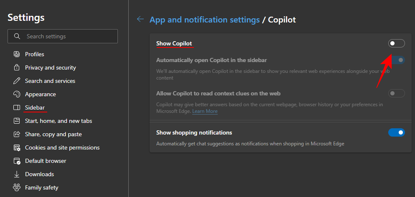Image resolution: width=415 pixels, height=197 pixels.
Task: Turn off Show shopping notifications
Action: [396, 132]
